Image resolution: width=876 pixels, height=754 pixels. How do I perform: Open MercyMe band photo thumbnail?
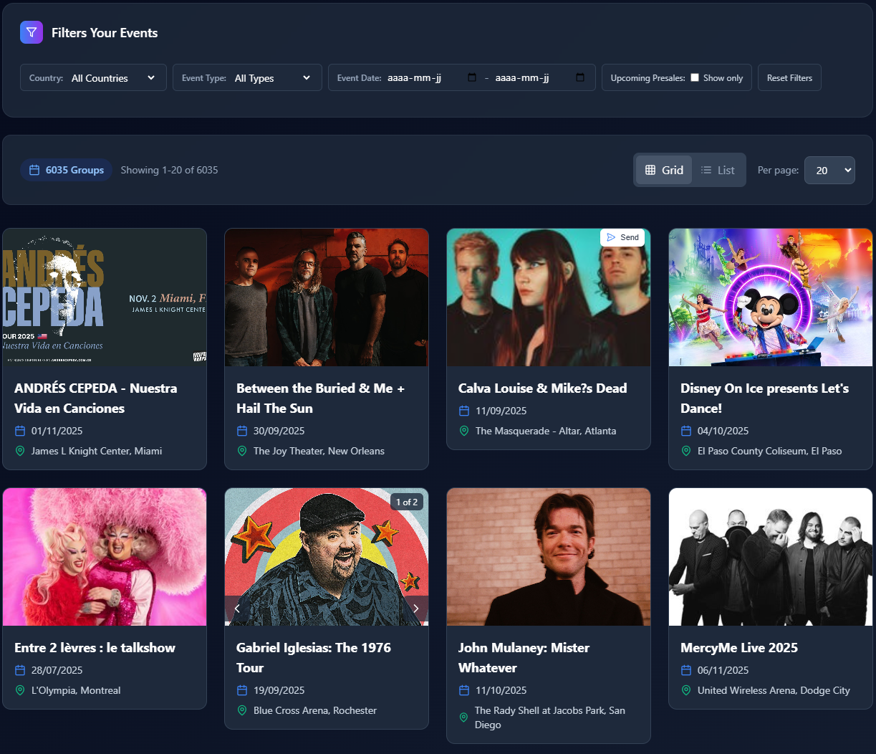(x=771, y=557)
